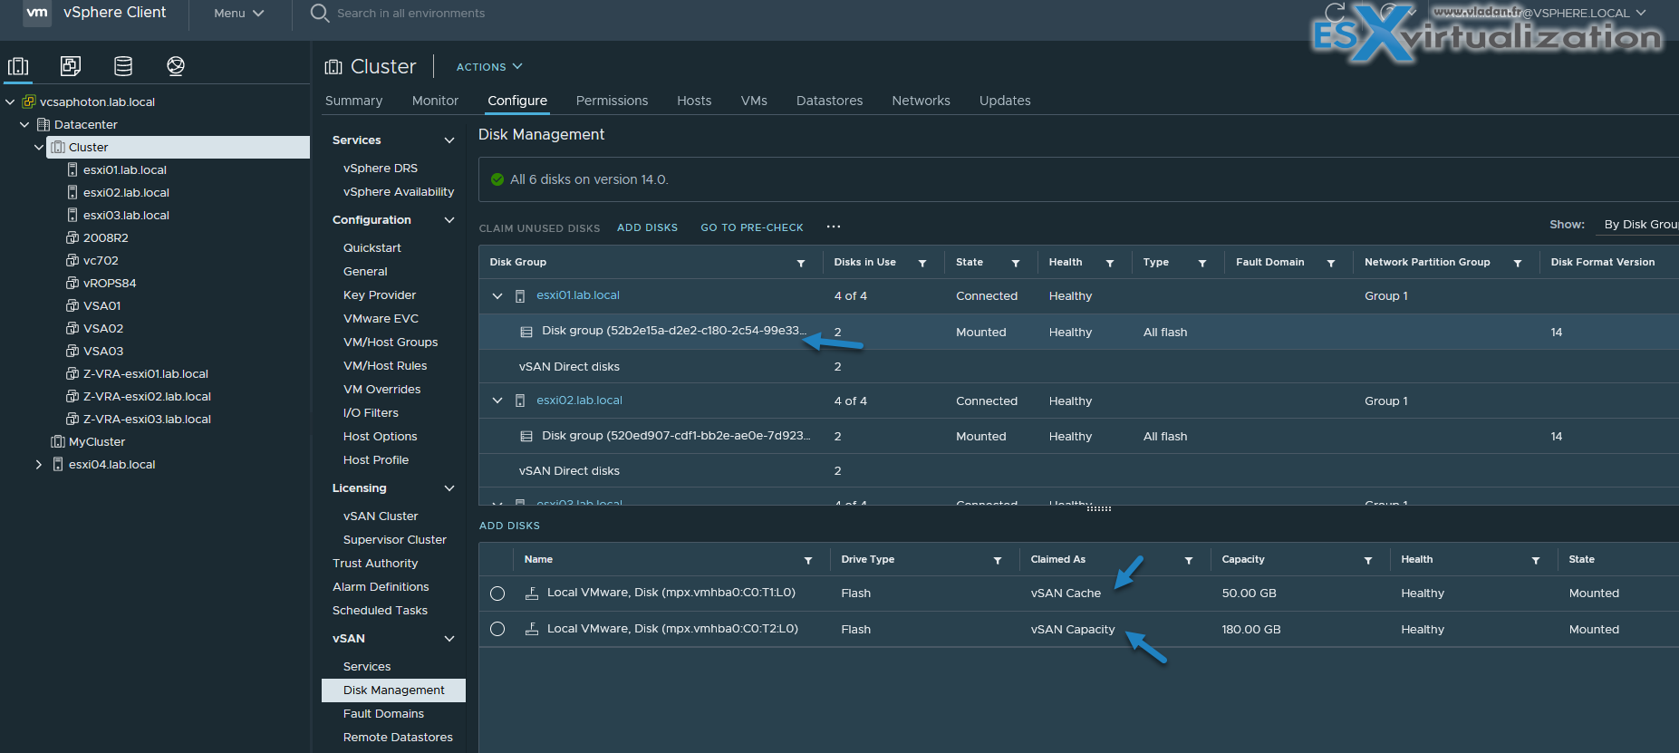Filter the State column in disk groups
1679x753 pixels.
pos(1016,263)
